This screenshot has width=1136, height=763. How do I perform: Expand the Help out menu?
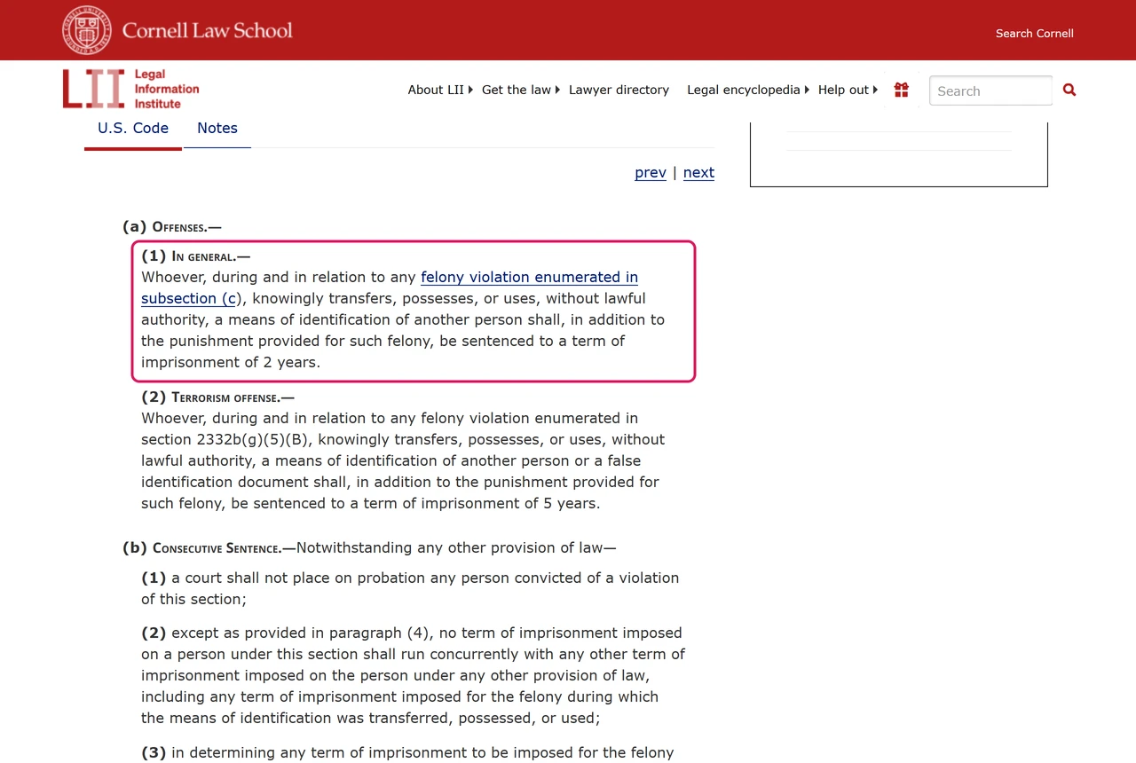pos(848,90)
